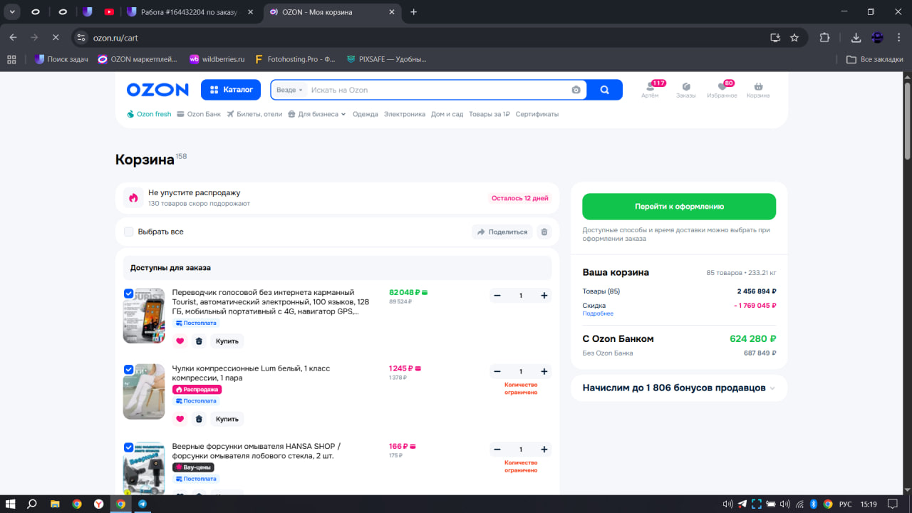Close the OZON - Моя корзина tab
912x513 pixels.
pos(393,12)
